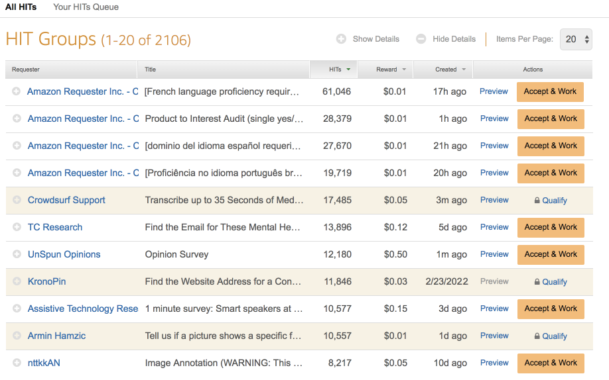Click the lock icon in KronoPin row
The image size is (609, 380).
537,282
